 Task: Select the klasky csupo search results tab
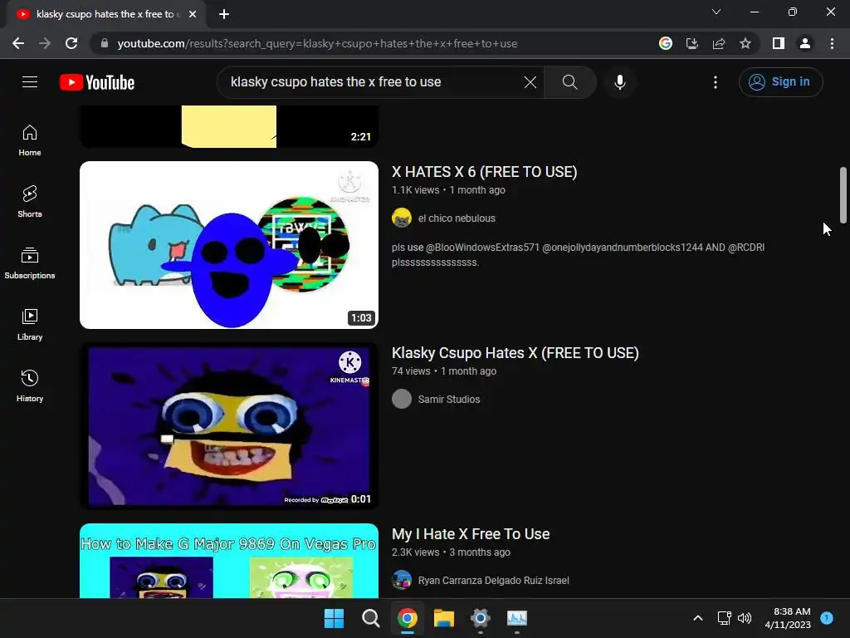tap(105, 14)
